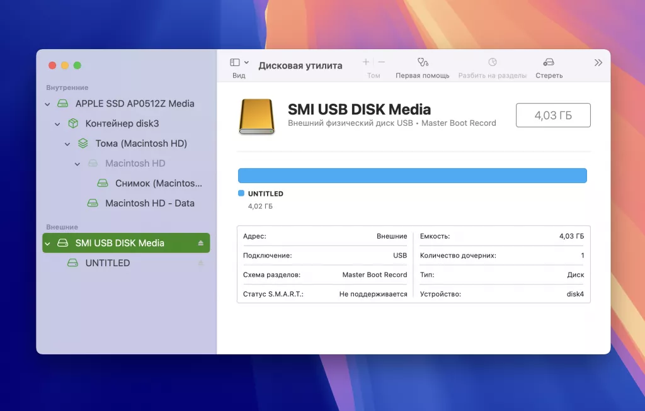Collapse Контейнер disk3 in the sidebar
Screen dimensions: 645x411
(x=57, y=123)
